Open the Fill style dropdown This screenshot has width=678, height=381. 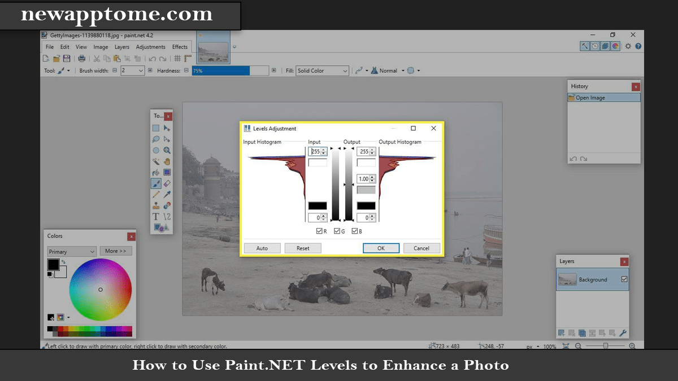(x=322, y=71)
